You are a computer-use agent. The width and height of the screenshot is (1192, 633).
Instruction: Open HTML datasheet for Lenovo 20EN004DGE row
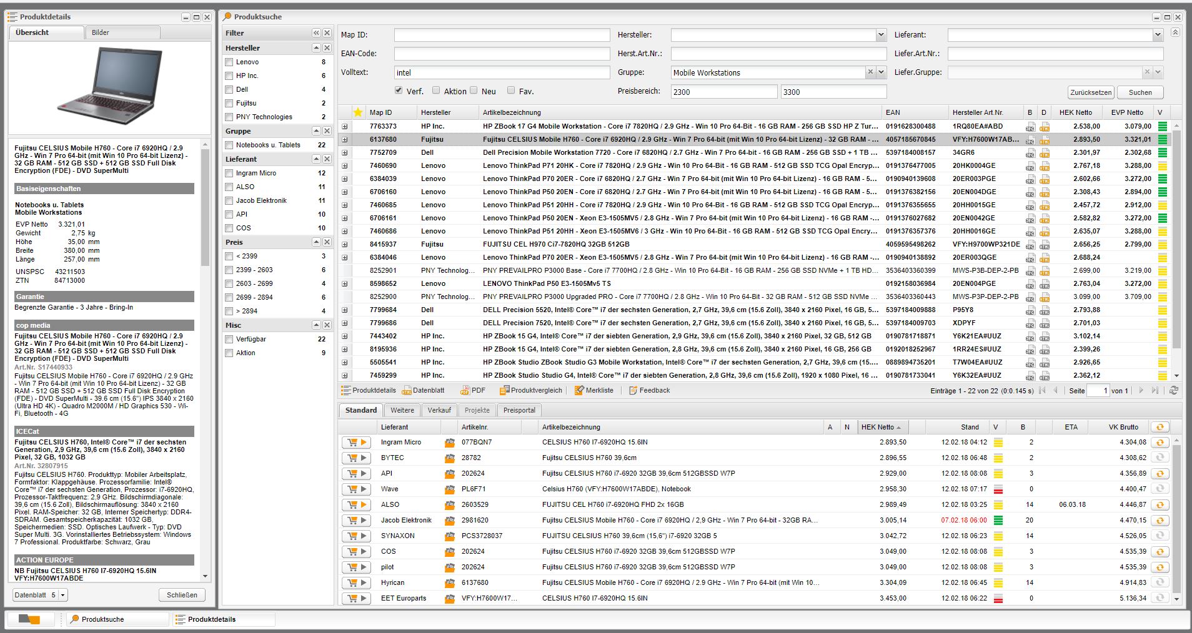click(x=1045, y=192)
